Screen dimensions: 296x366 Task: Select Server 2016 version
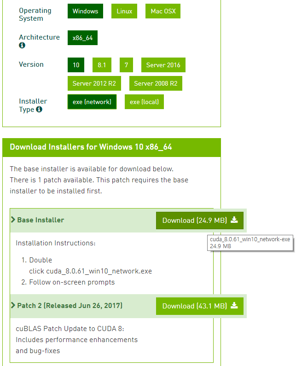click(x=163, y=65)
